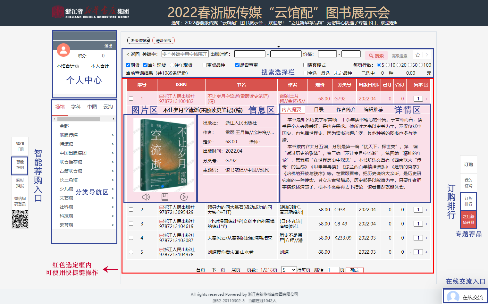Open the rows-per-page dropdown in pagination

(289, 270)
